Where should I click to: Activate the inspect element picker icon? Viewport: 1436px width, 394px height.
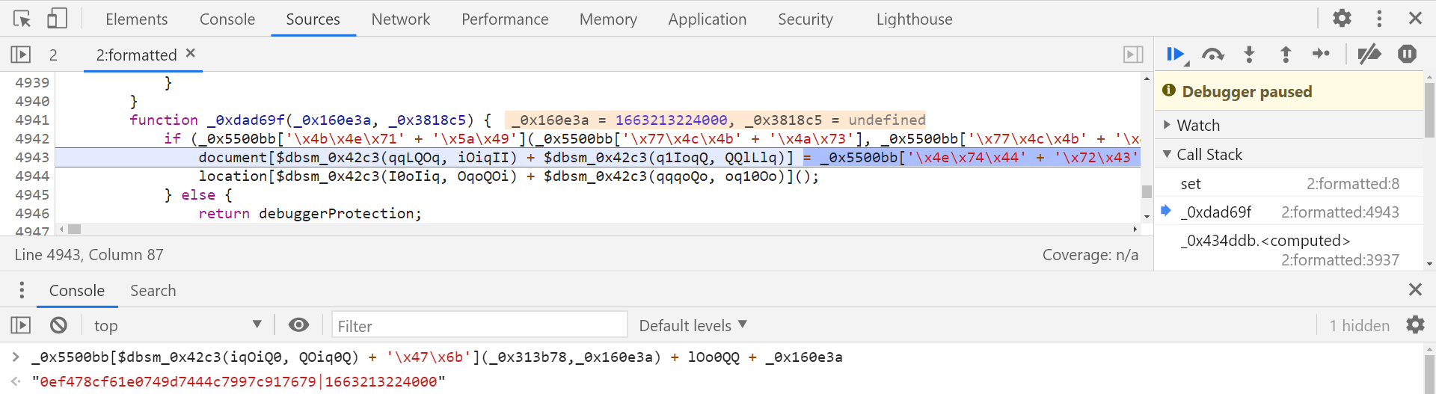[x=22, y=19]
